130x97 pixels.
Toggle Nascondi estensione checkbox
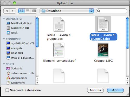7,90
